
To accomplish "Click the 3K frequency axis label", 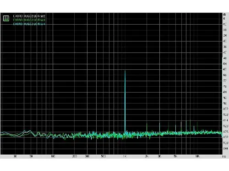I will [x=159, y=156].
